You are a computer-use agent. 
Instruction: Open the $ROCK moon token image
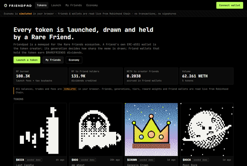tap(207, 129)
